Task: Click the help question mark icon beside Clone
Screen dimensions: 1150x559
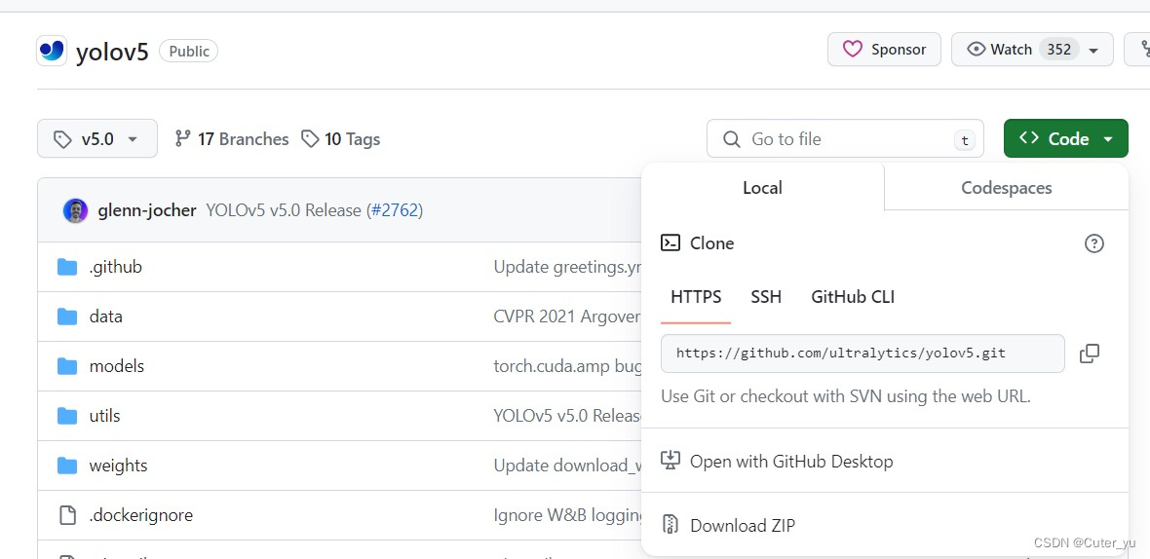Action: coord(1093,243)
